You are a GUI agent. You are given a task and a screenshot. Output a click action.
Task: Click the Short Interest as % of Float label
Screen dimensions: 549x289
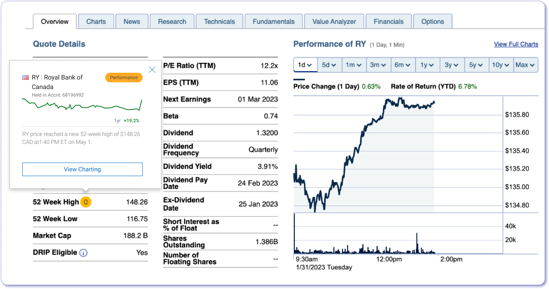tap(191, 225)
